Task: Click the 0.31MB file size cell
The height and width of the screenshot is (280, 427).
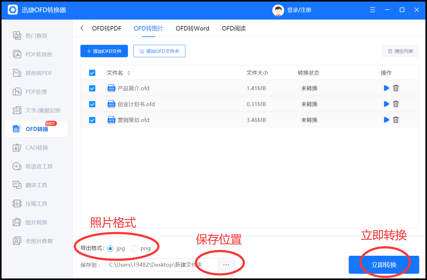Action: [256, 104]
